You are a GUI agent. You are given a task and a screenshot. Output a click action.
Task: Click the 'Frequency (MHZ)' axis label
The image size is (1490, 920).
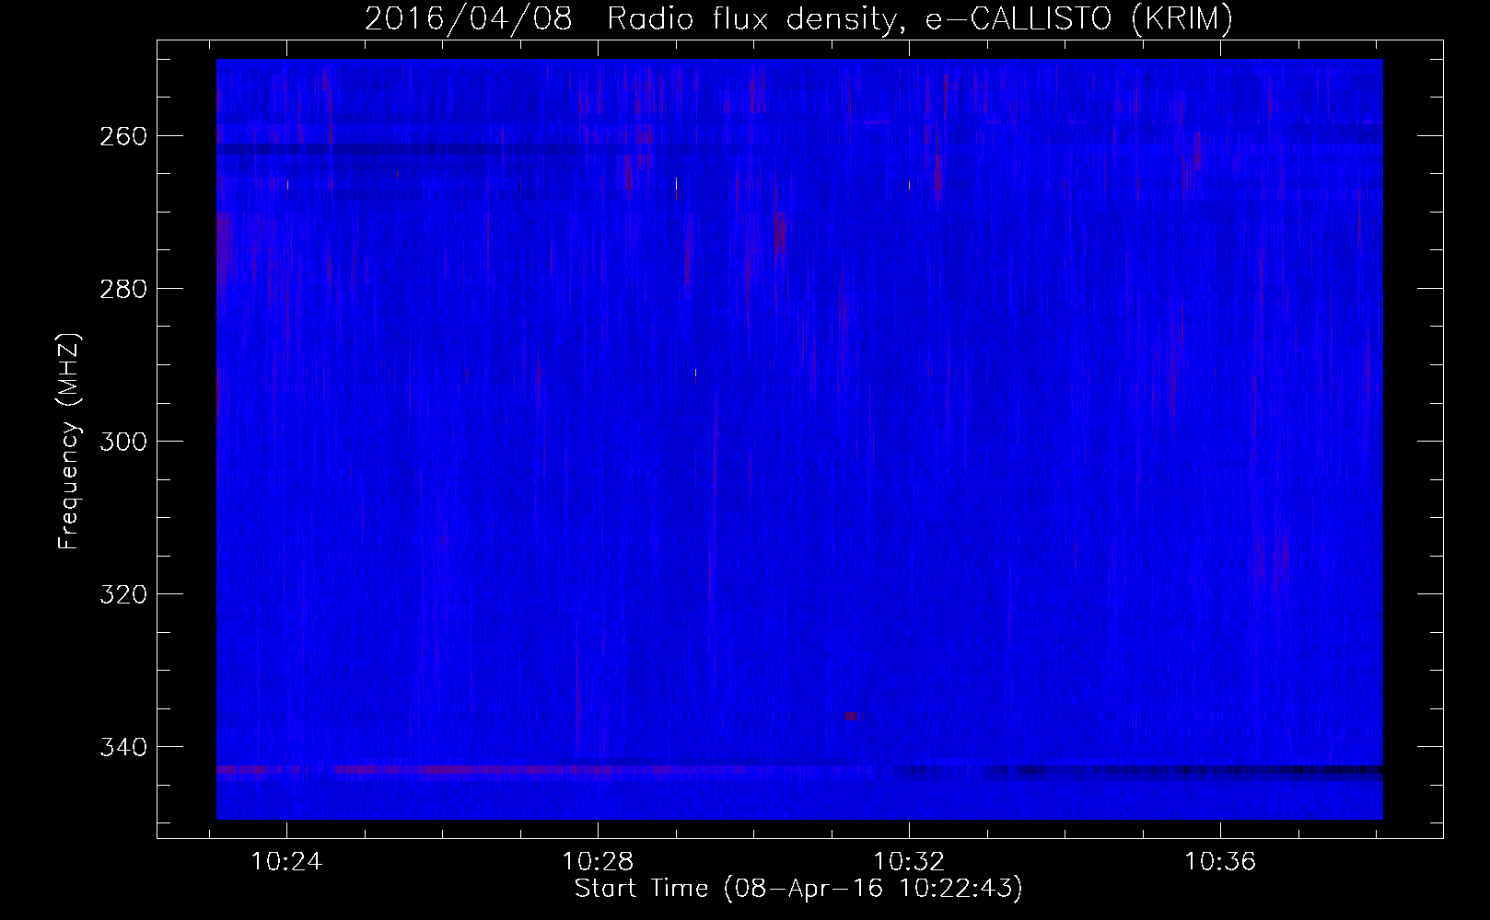69,442
